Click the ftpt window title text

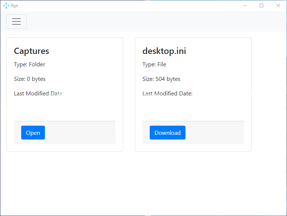[x=15, y=6]
